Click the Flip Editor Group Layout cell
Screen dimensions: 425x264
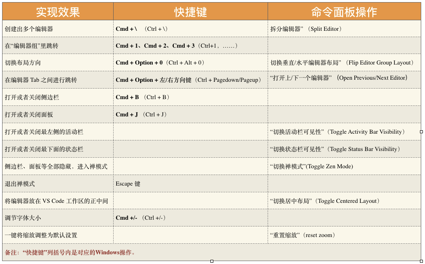point(344,62)
